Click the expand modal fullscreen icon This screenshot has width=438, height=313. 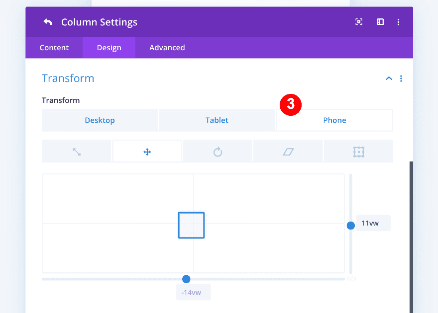[x=358, y=22]
